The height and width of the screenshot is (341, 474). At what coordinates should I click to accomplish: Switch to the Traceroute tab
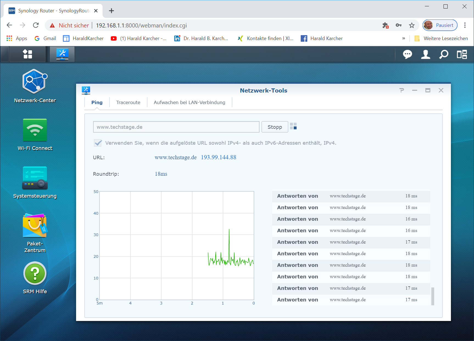coord(128,102)
